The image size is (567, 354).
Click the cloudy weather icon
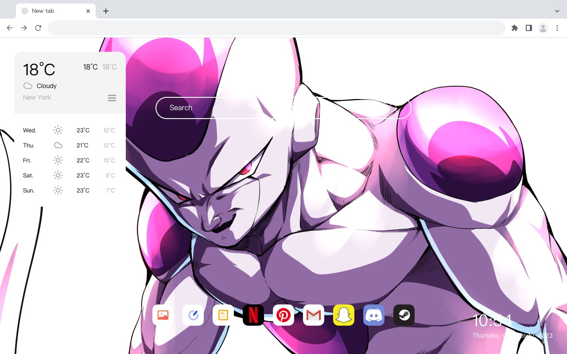click(28, 86)
